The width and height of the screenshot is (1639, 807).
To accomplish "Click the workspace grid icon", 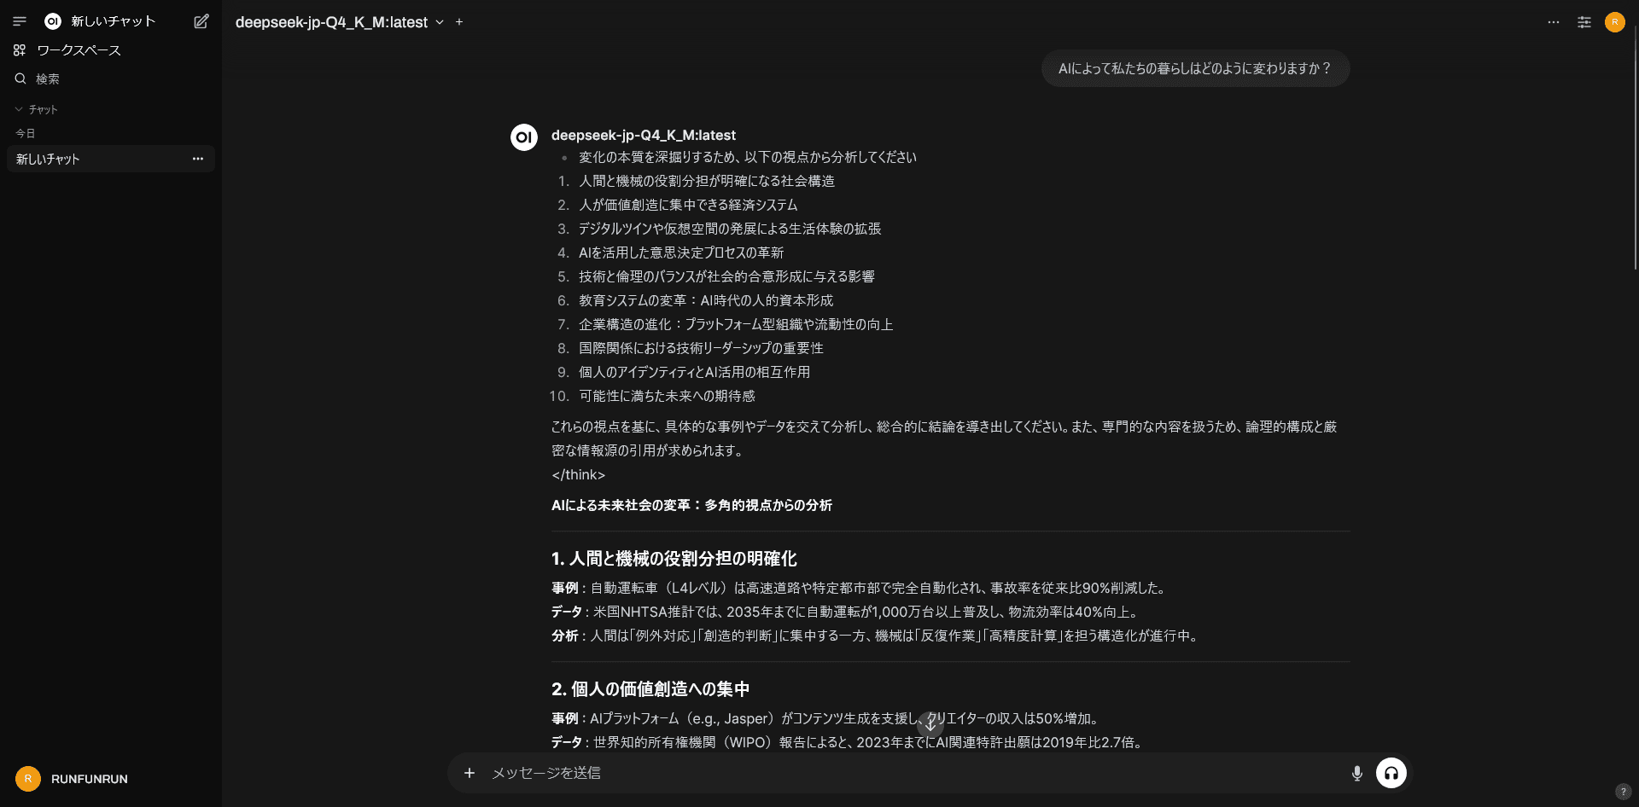I will (20, 50).
